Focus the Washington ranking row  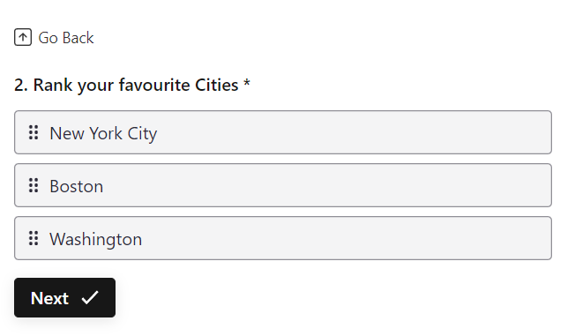pyautogui.click(x=283, y=238)
